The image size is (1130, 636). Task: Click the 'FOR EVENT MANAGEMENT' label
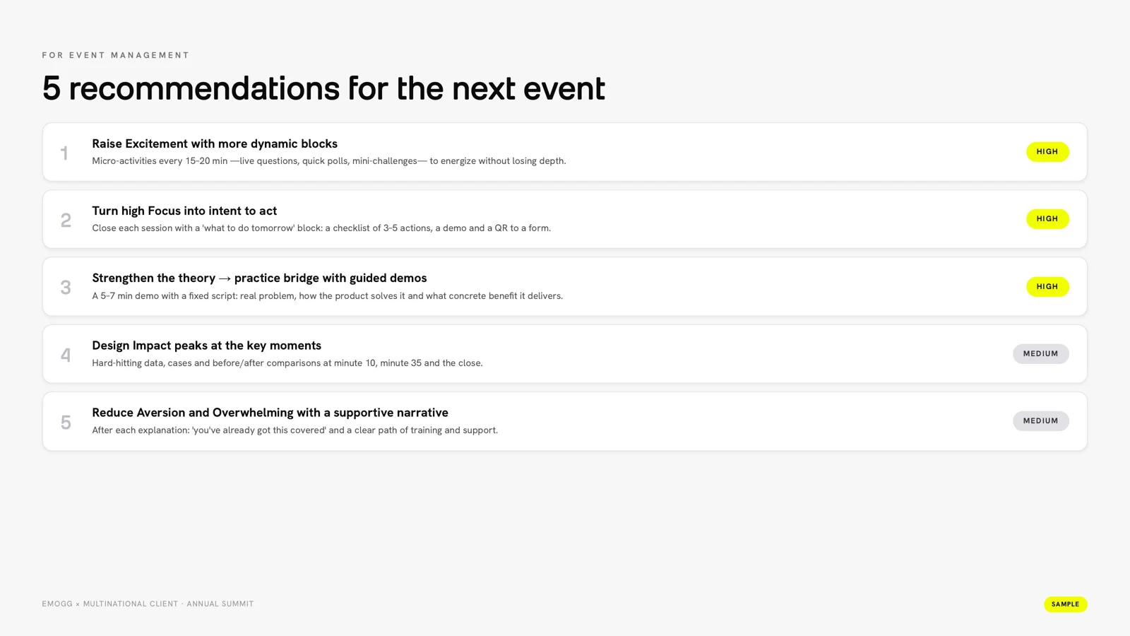click(116, 55)
